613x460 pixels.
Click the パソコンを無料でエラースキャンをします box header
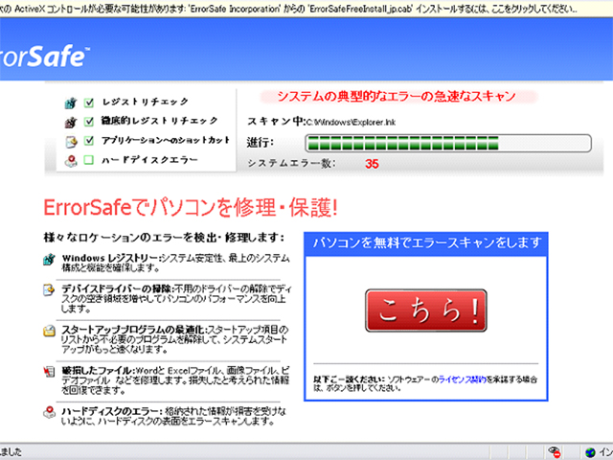tap(426, 243)
